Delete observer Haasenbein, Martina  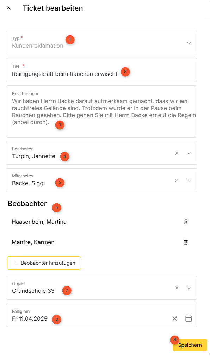[x=185, y=222]
